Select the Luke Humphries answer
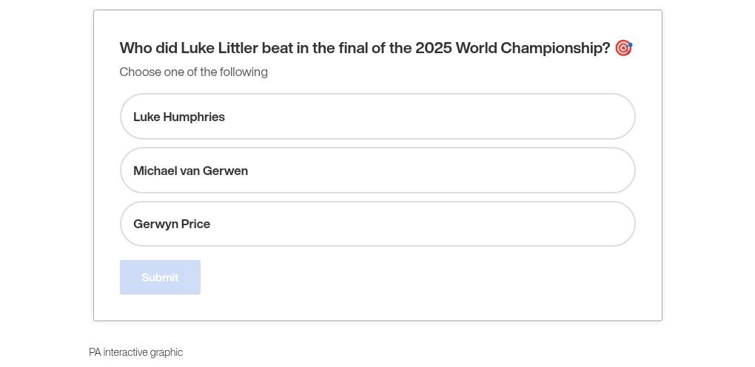This screenshot has width=755, height=367. [x=377, y=117]
